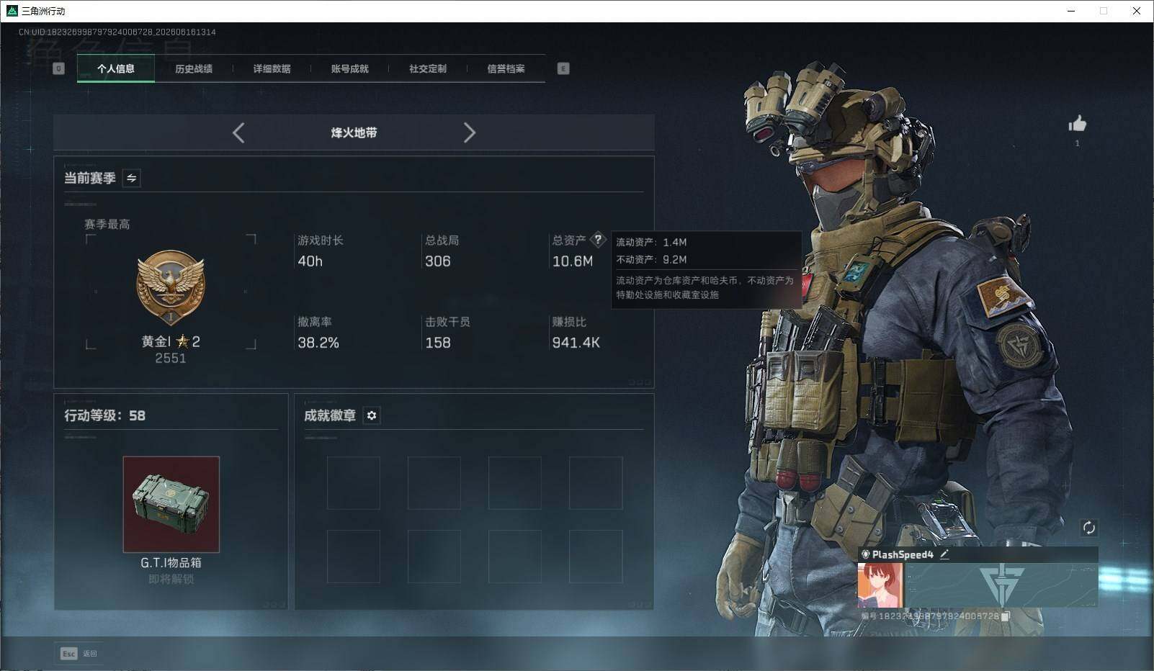Open the 历史战绩 tab
Screen dimensions: 1154x671
point(194,68)
